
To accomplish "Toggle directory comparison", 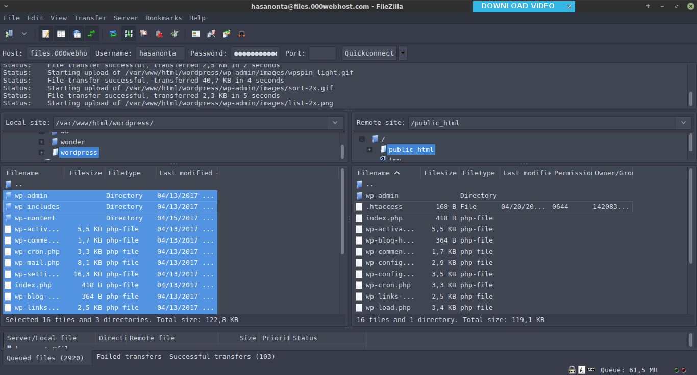I will (x=211, y=34).
